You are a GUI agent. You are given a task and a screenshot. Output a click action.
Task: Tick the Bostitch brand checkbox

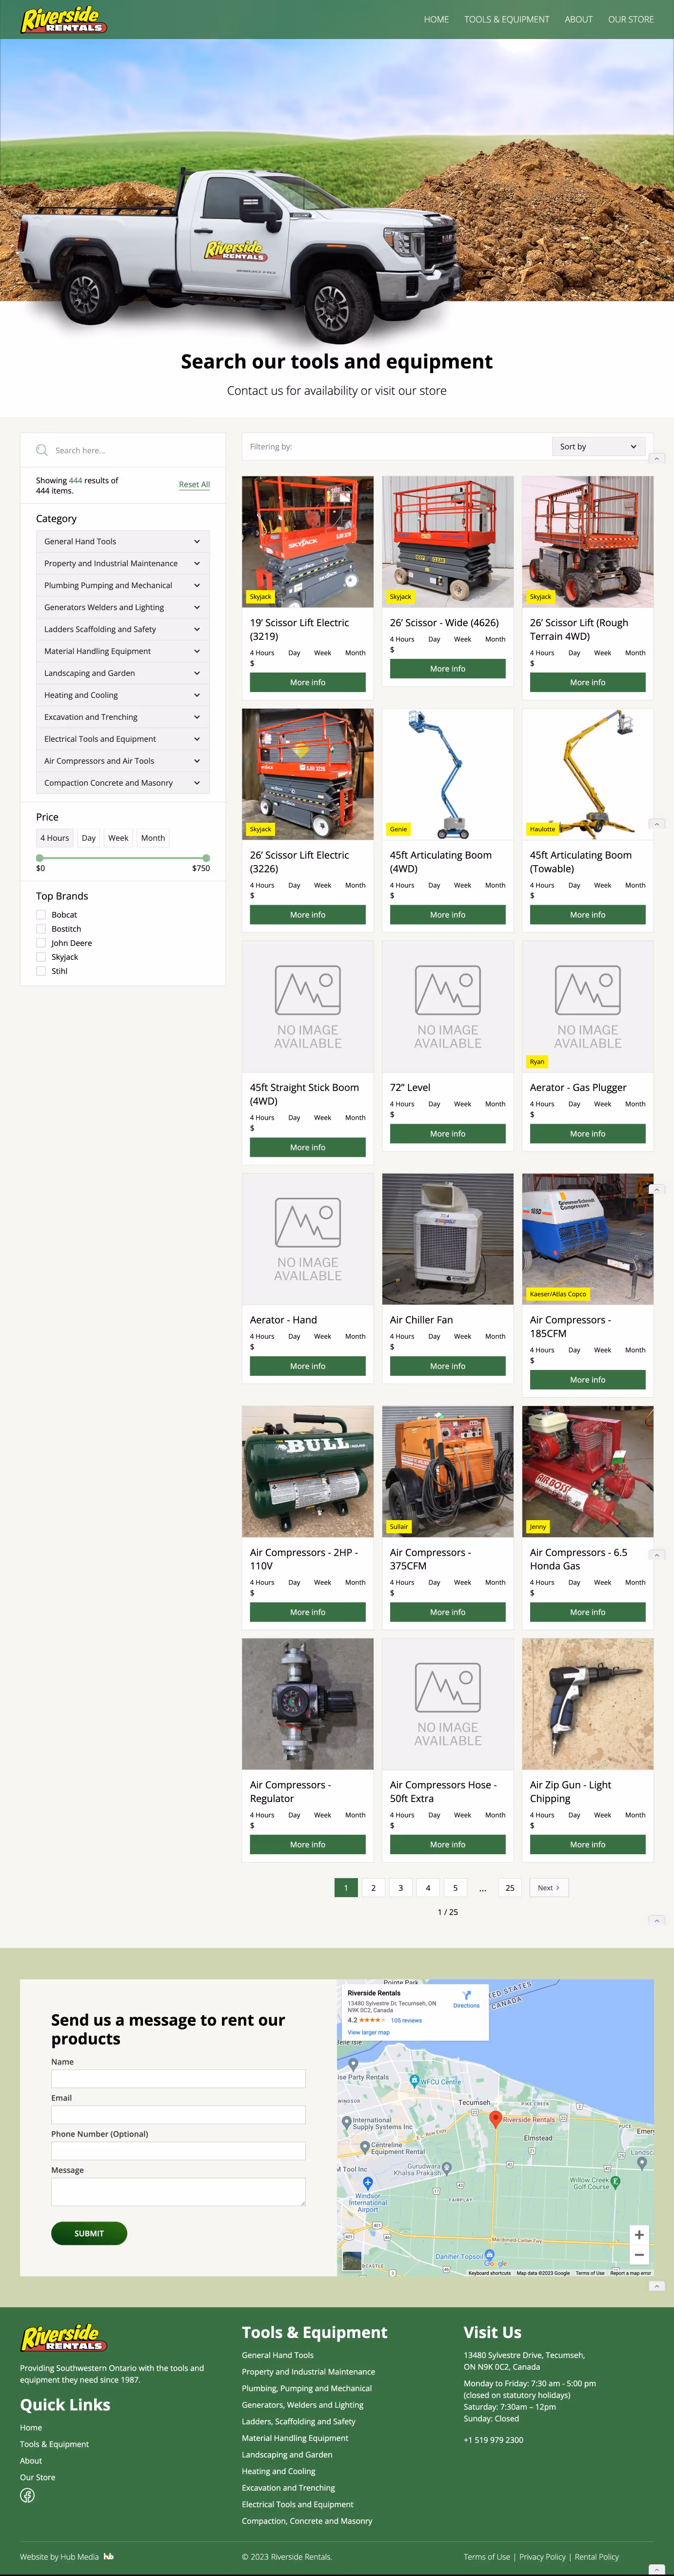point(41,929)
